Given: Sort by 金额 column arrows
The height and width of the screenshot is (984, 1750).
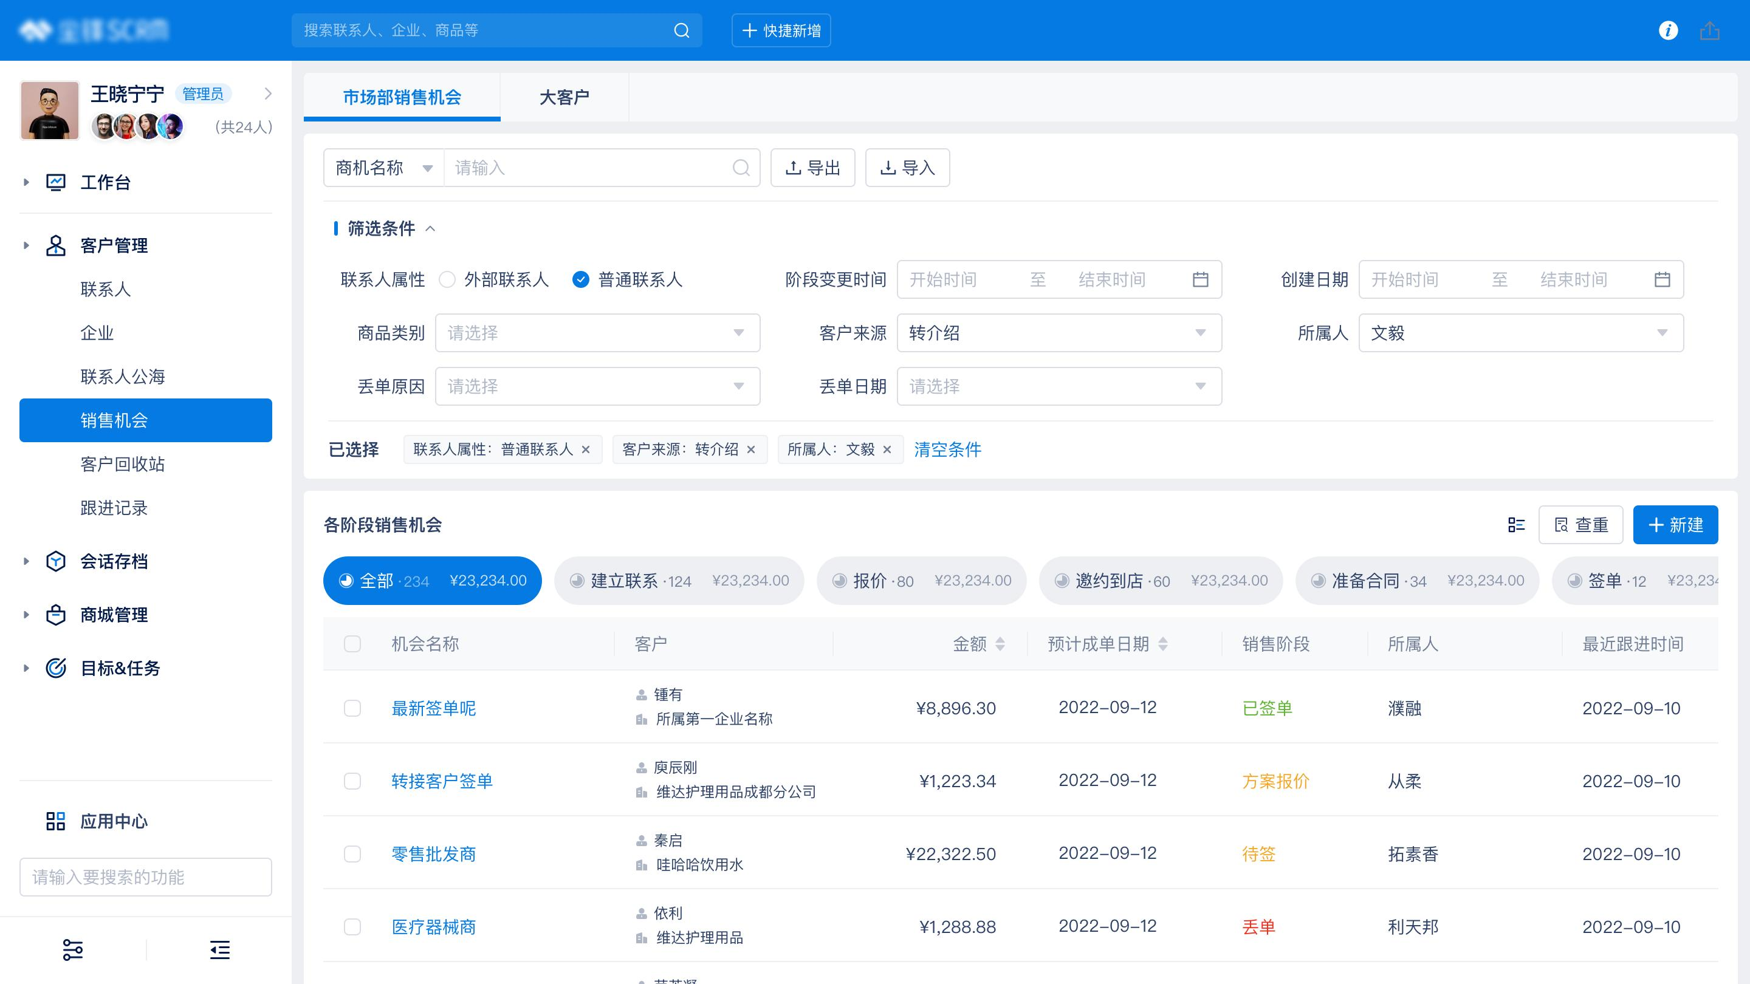Looking at the screenshot, I should (x=1000, y=644).
